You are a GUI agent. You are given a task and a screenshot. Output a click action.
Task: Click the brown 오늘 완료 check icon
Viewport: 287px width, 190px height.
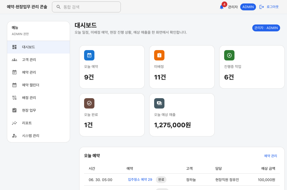[x=89, y=103]
